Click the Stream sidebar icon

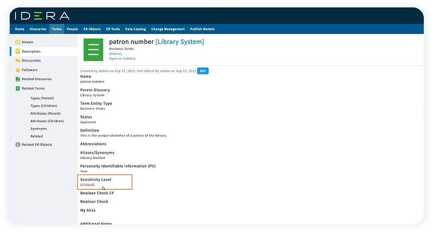pyautogui.click(x=18, y=42)
